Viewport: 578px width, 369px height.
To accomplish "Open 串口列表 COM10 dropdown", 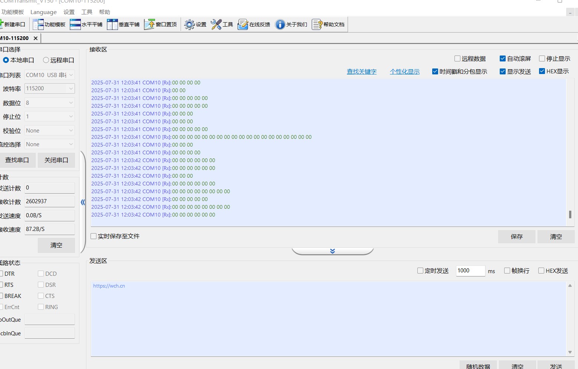I will [x=50, y=75].
